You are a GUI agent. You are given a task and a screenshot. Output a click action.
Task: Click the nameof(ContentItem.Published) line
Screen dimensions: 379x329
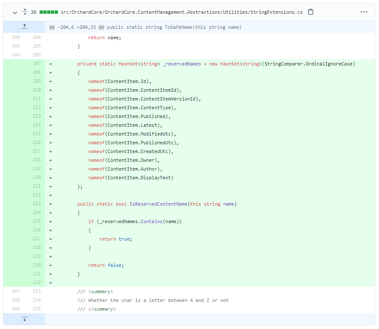pyautogui.click(x=130, y=116)
